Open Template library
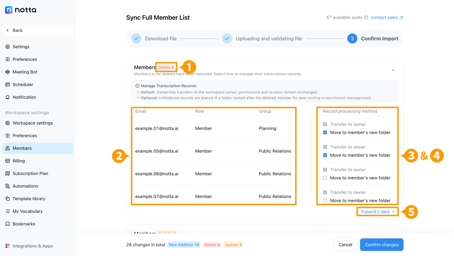This screenshot has height=256, width=454. point(38,199)
